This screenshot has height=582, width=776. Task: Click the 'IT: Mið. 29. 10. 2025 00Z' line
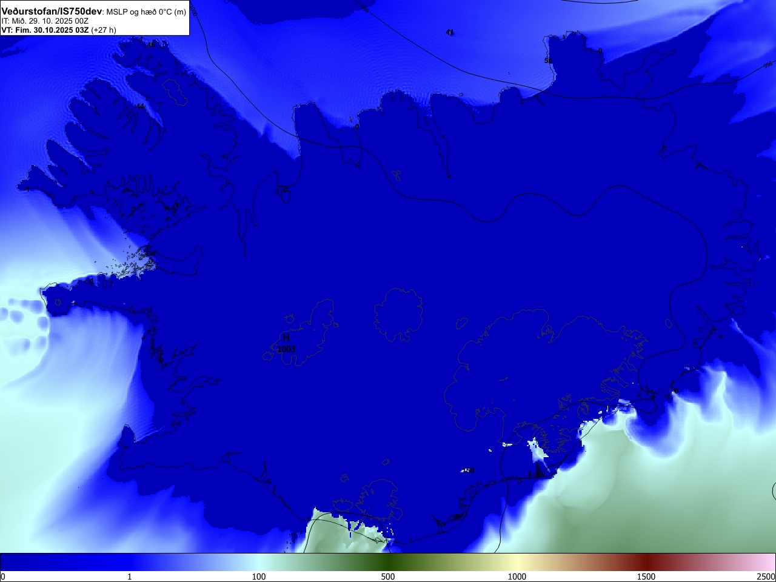(x=45, y=21)
